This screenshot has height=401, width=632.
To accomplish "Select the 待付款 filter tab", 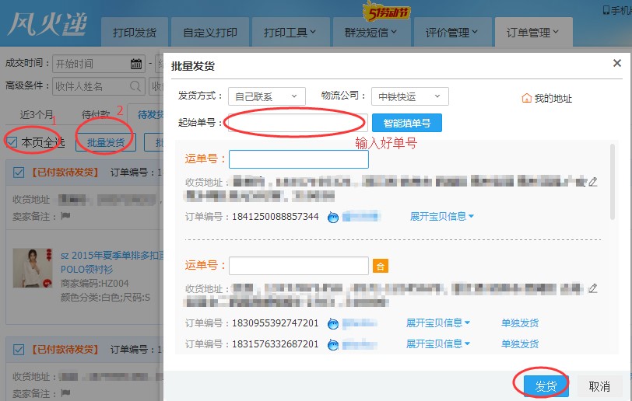I will tap(96, 115).
